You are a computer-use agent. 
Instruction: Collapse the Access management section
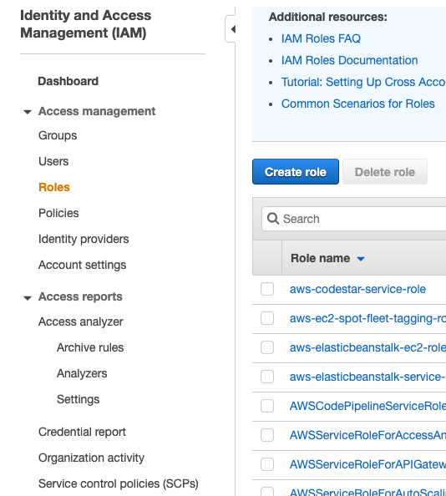coord(28,112)
